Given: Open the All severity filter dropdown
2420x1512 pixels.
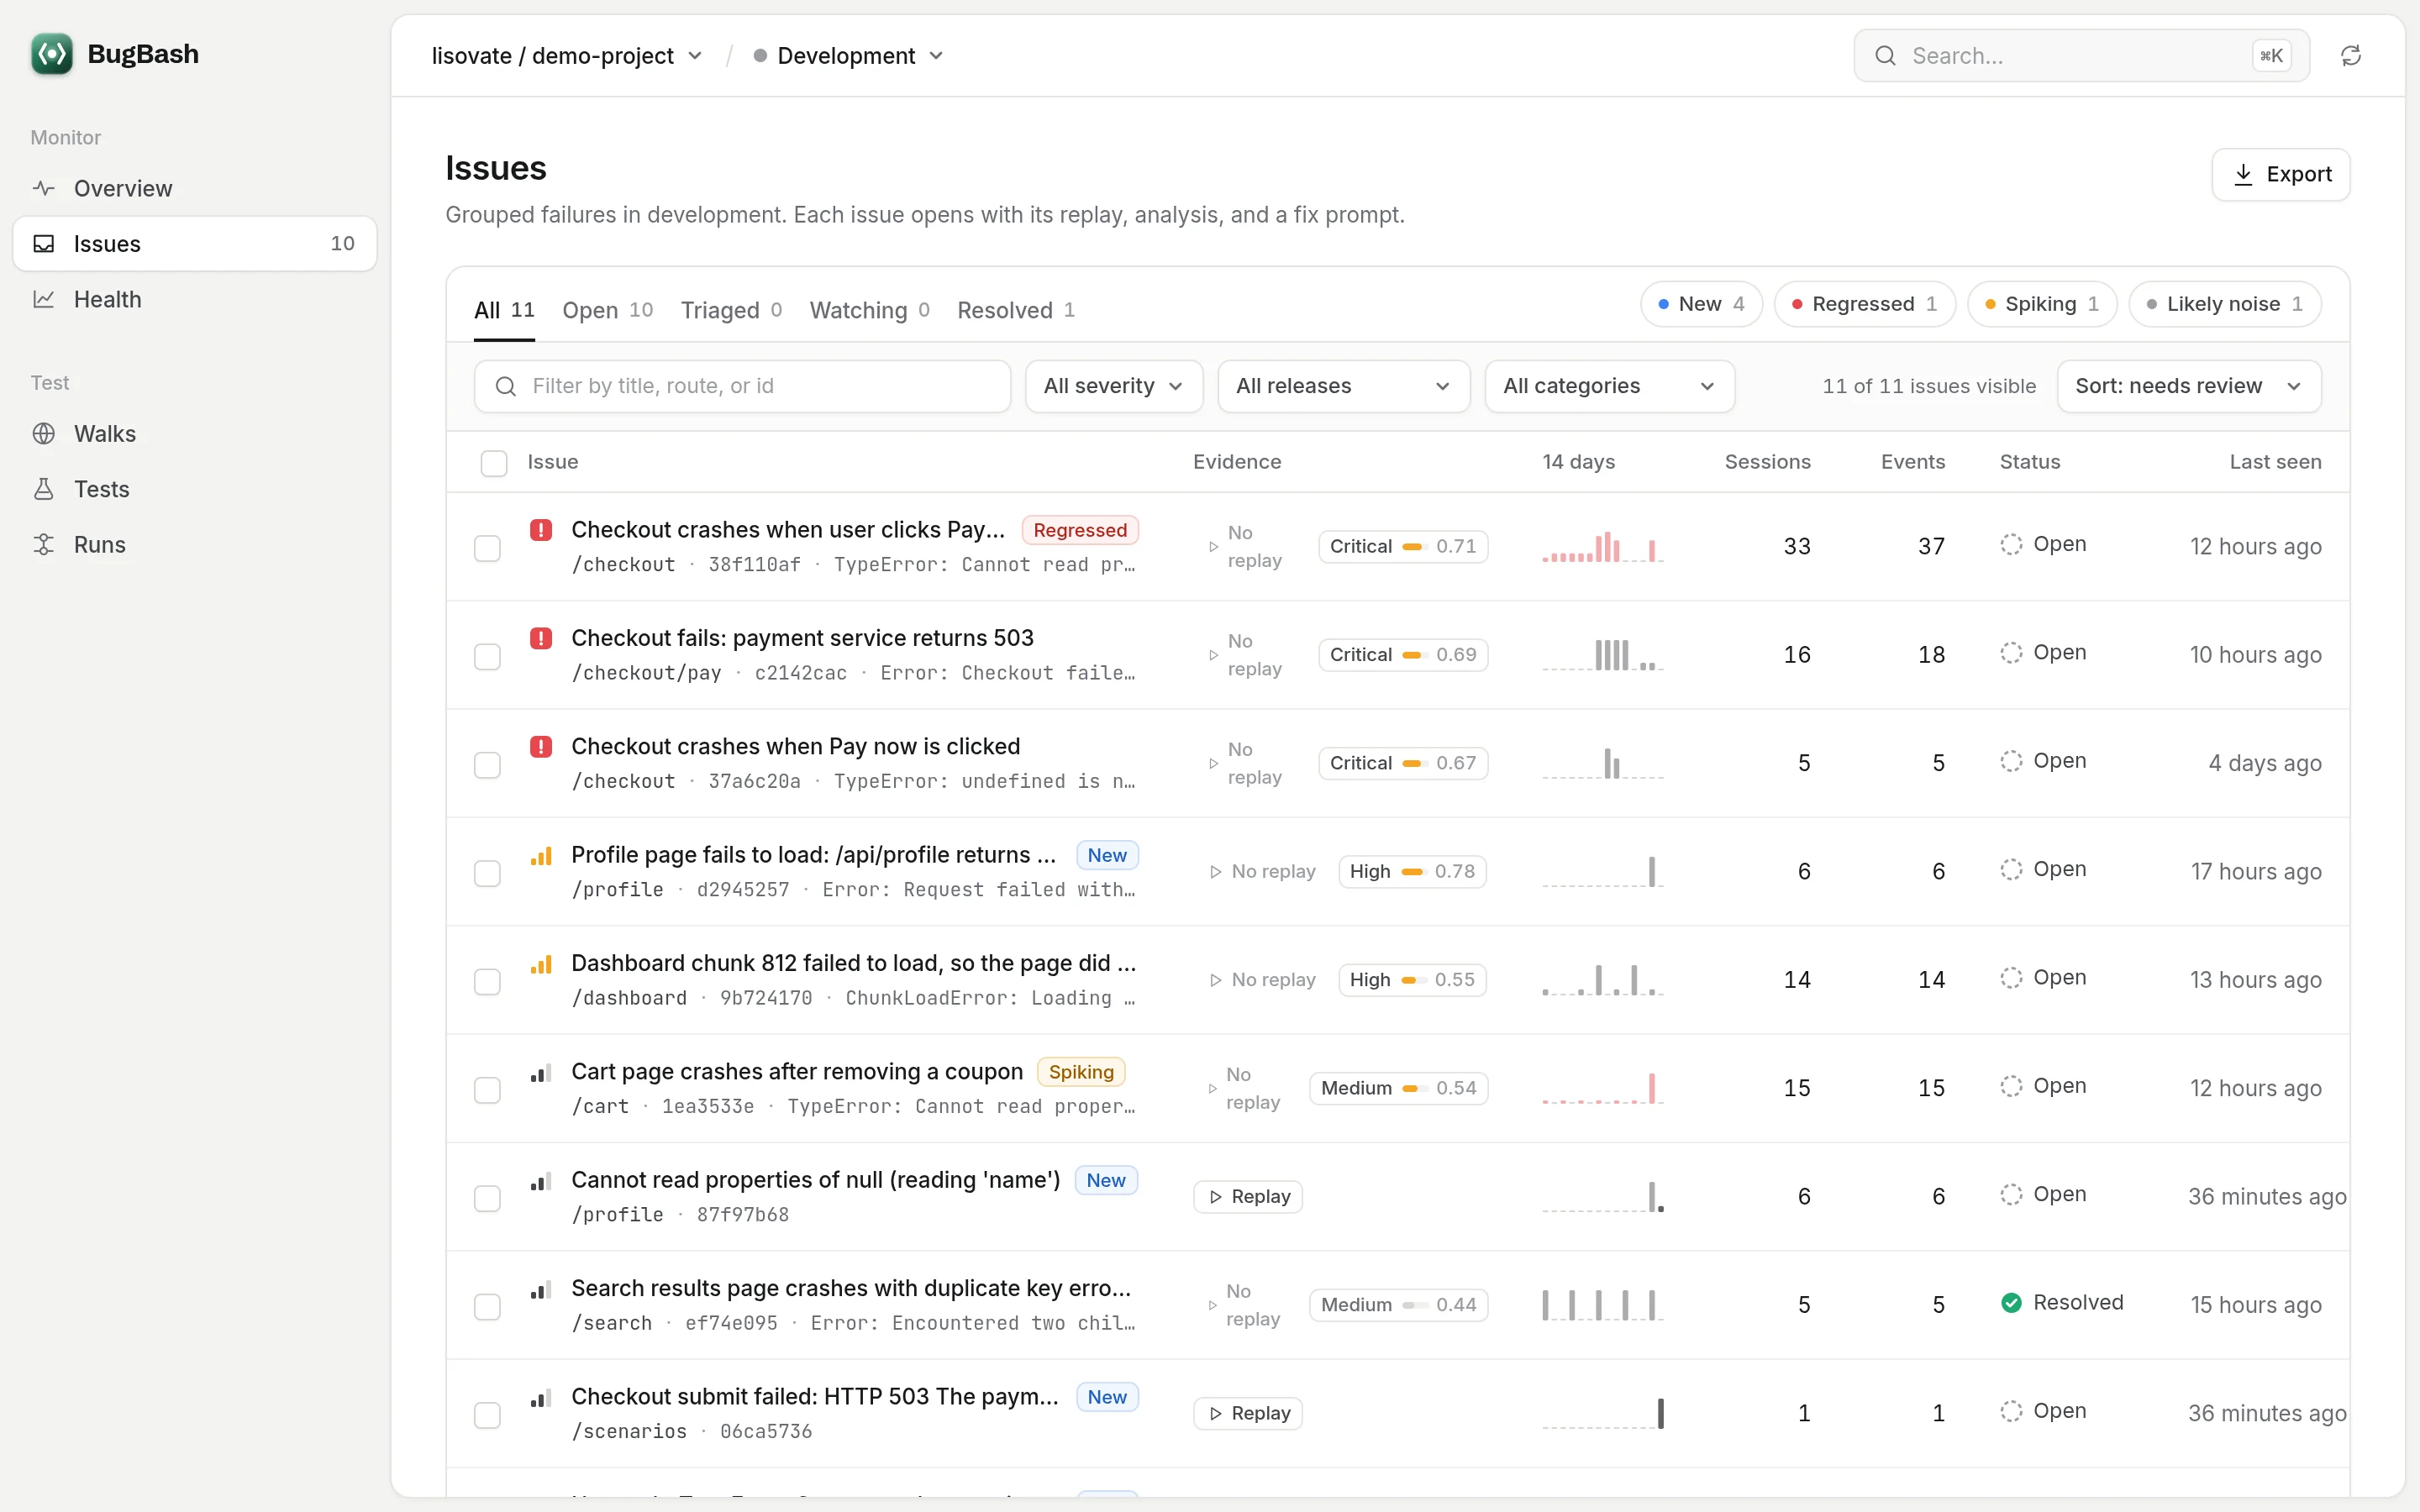Looking at the screenshot, I should pyautogui.click(x=1113, y=386).
